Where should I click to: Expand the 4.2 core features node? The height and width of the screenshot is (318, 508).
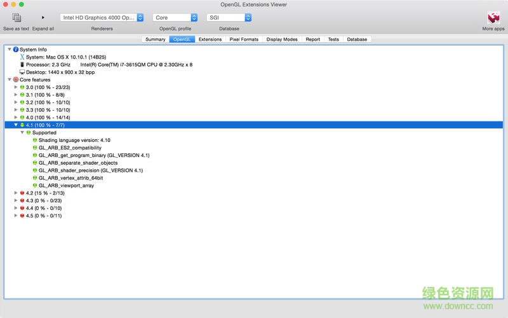(16, 193)
